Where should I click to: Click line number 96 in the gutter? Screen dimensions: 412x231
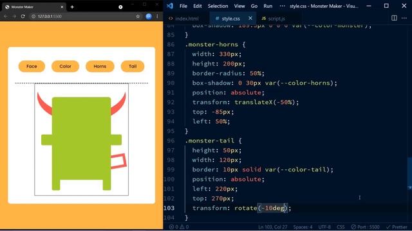tap(171, 141)
